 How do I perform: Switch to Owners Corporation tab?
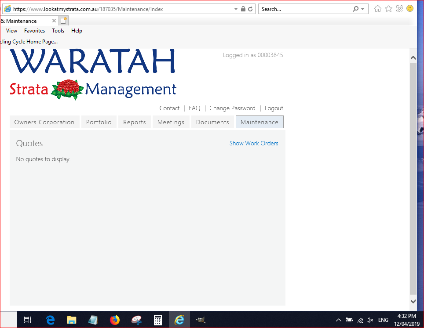(44, 122)
